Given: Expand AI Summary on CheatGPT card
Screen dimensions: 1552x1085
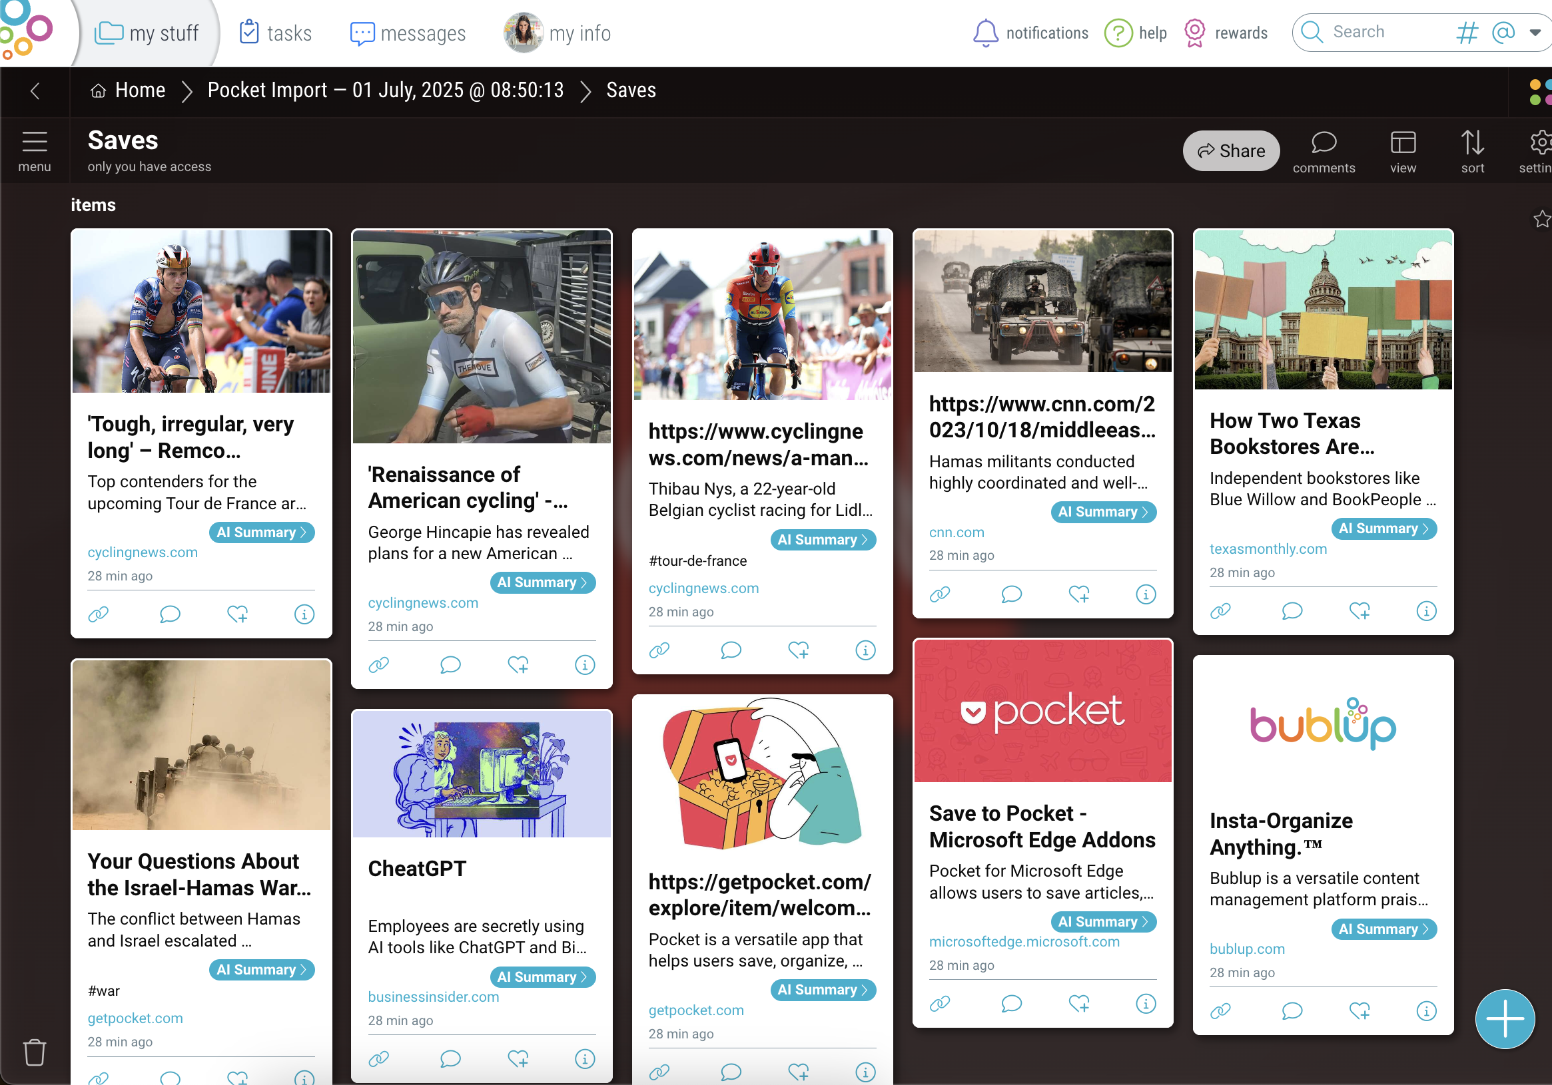Looking at the screenshot, I should [x=542, y=977].
